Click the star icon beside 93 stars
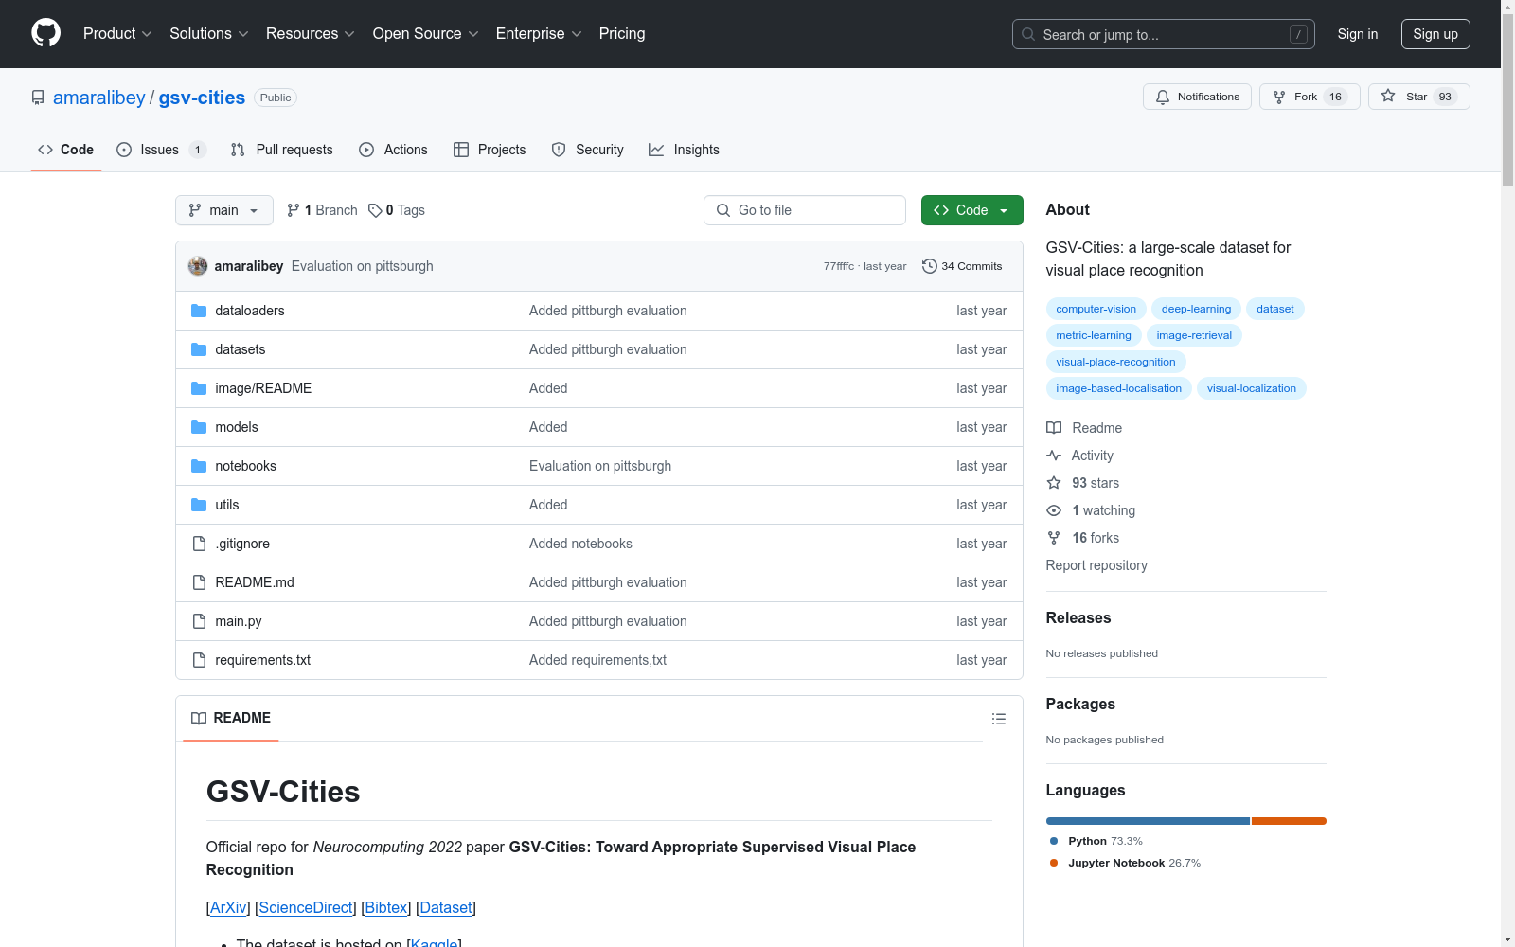1515x947 pixels. (1054, 483)
